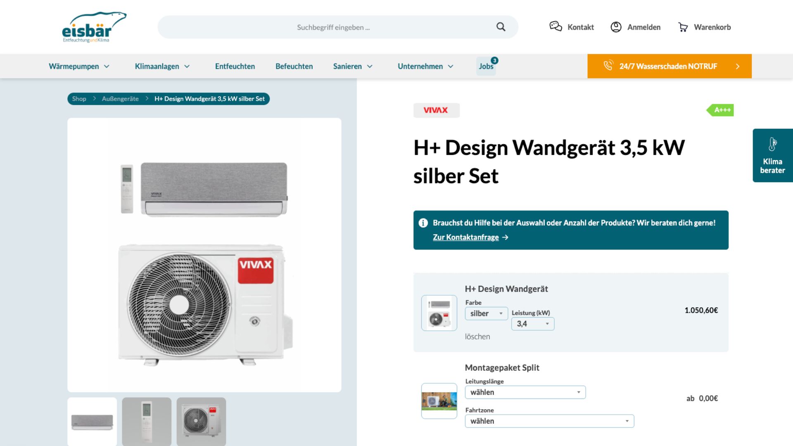This screenshot has width=793, height=446.
Task: Click the A+++ energy label badge
Action: pyautogui.click(x=720, y=110)
